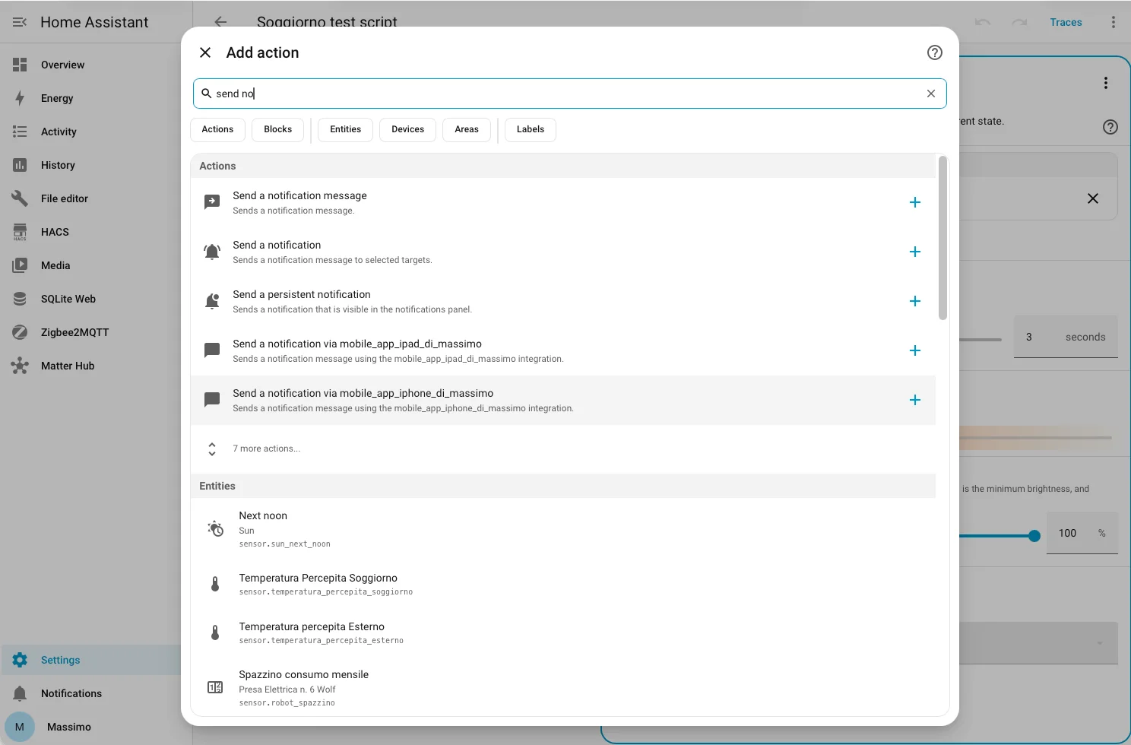Filter results by Blocks chip
Viewport: 1131px width, 745px height.
278,129
